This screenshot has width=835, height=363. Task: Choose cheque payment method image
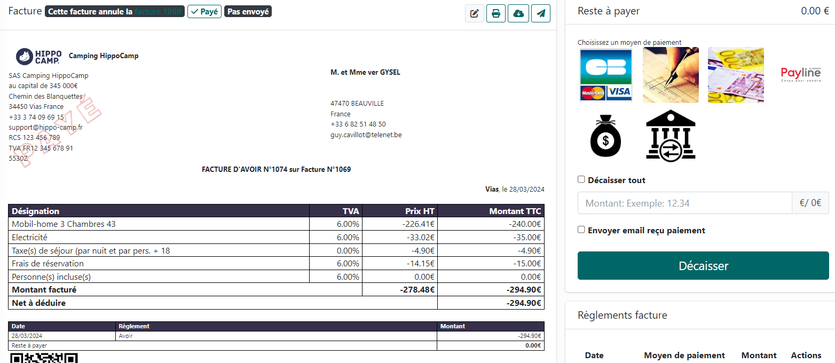pos(670,75)
